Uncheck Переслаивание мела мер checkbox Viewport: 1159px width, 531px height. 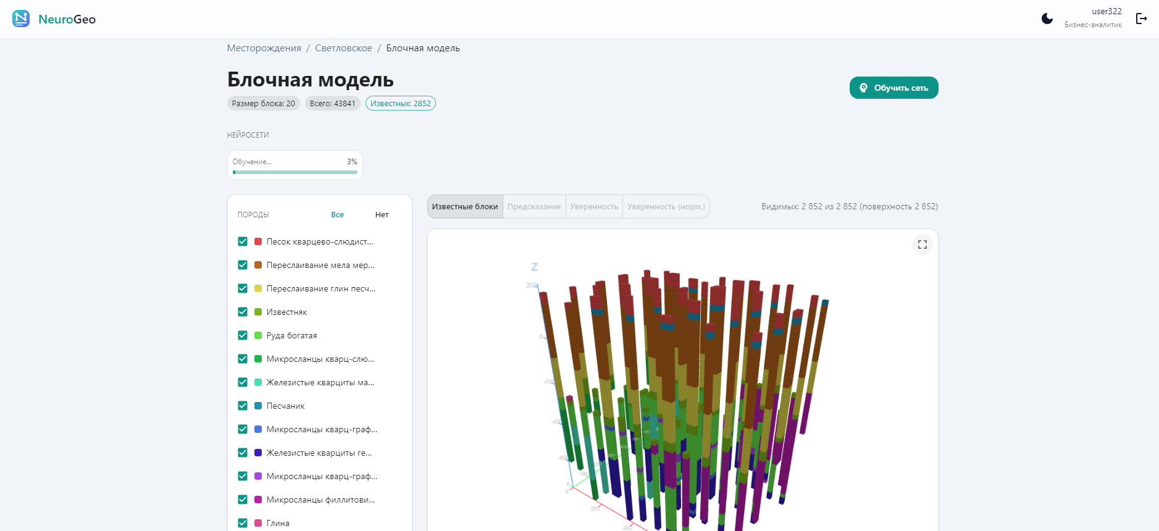(x=243, y=265)
